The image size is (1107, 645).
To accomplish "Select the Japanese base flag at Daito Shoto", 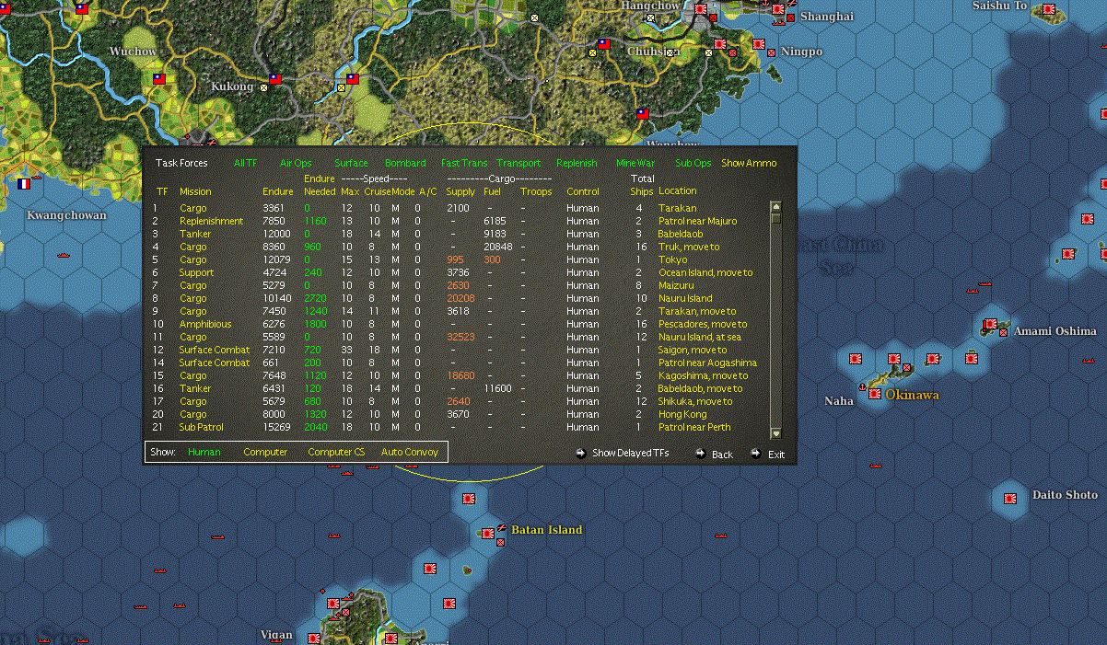I will pyautogui.click(x=1010, y=499).
